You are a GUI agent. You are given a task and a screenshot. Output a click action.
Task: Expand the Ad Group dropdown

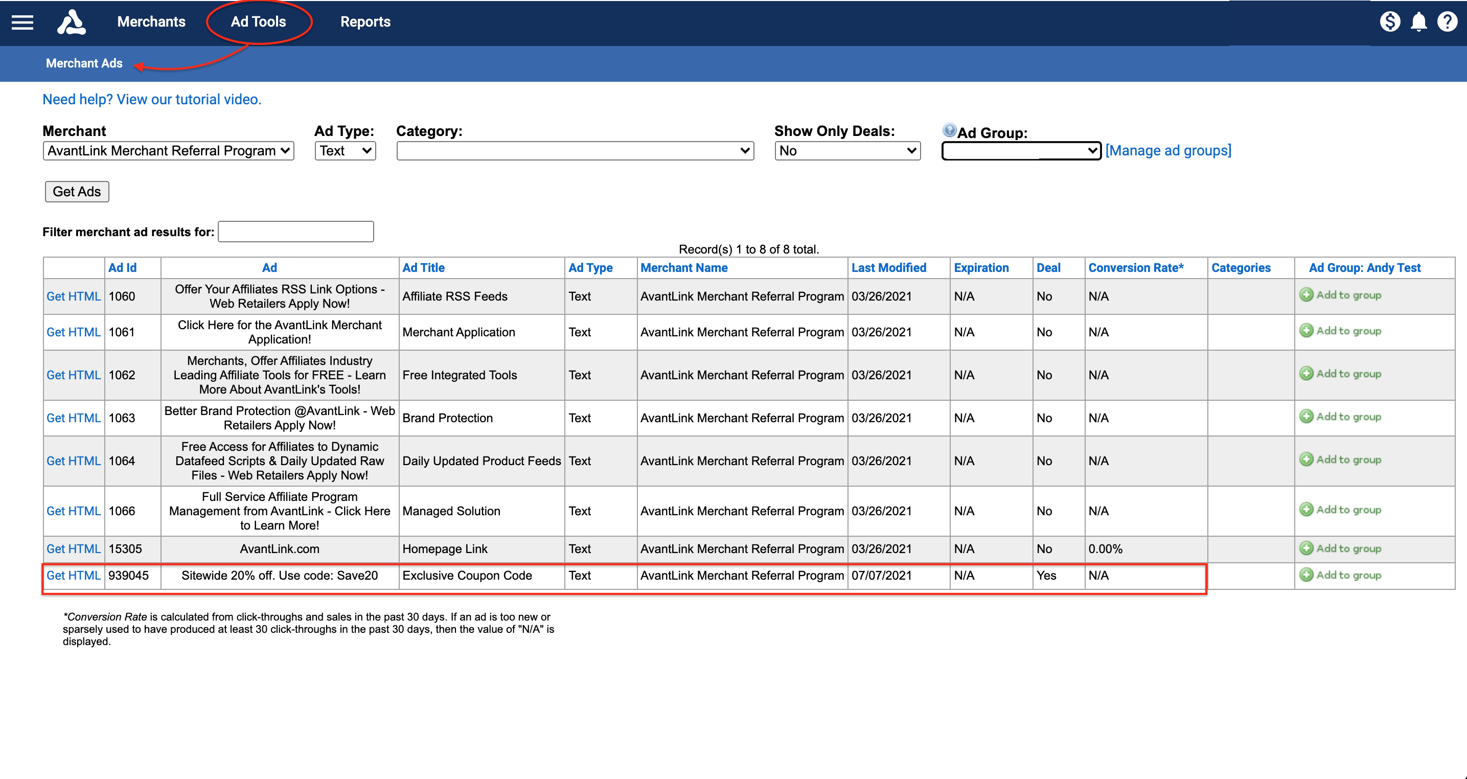pyautogui.click(x=1021, y=151)
